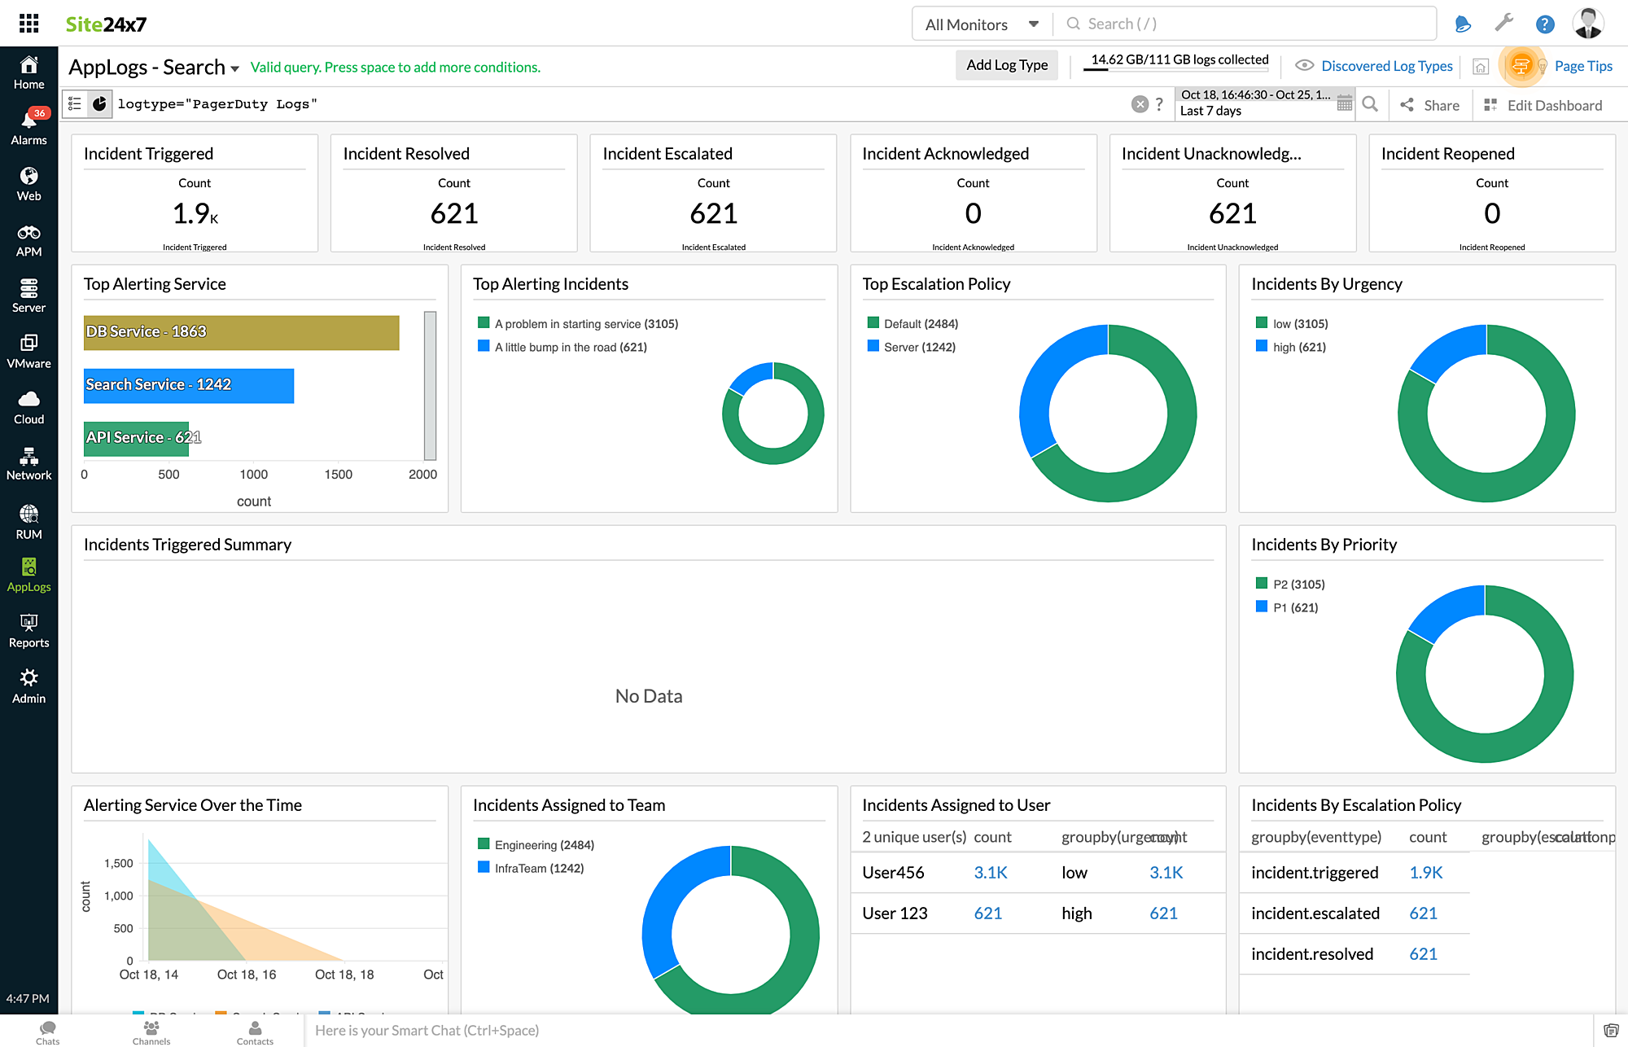Open the AppLogs section in the sidebar
Screen dimensions: 1628x1047
coord(28,574)
